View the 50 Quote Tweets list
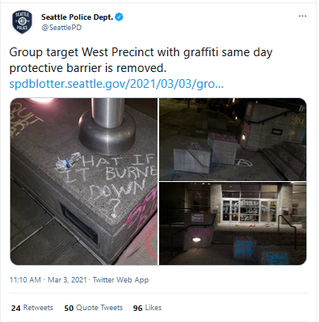 tap(93, 308)
